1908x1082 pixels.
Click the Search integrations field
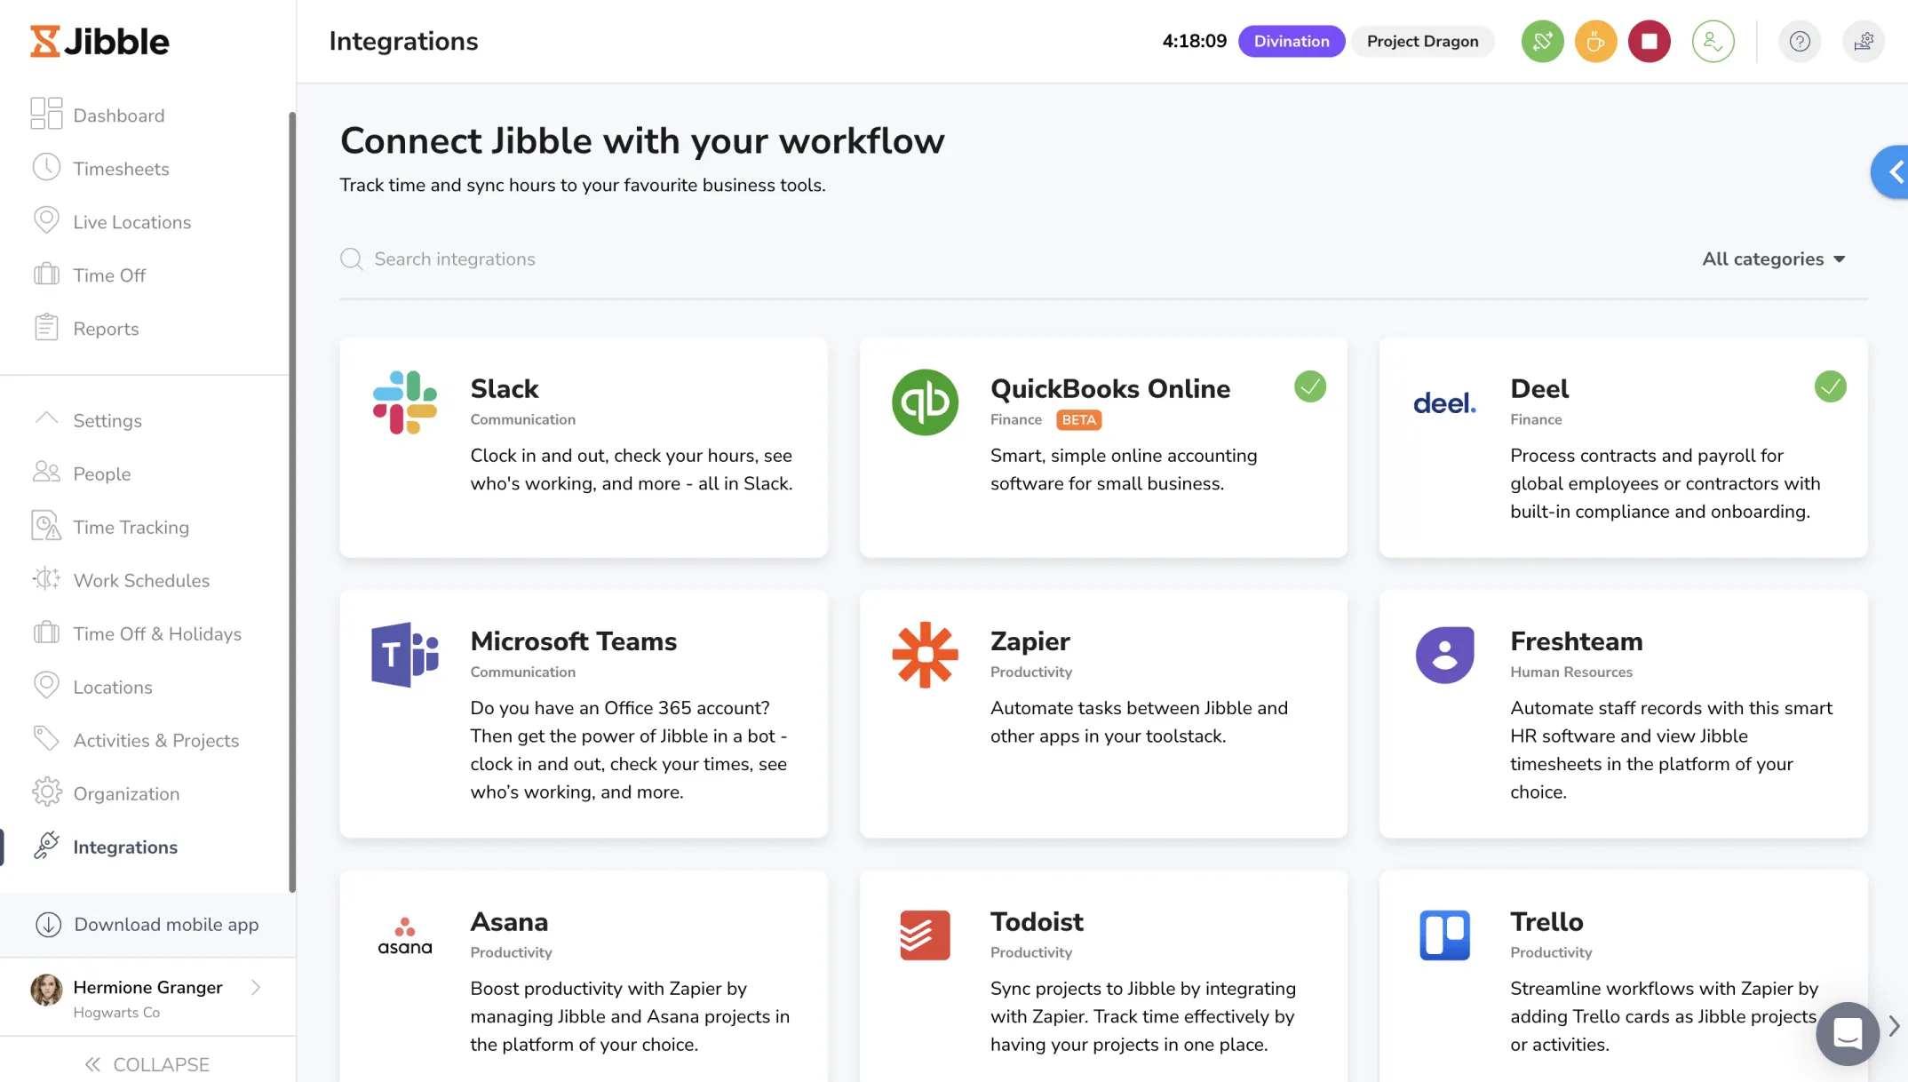point(455,259)
